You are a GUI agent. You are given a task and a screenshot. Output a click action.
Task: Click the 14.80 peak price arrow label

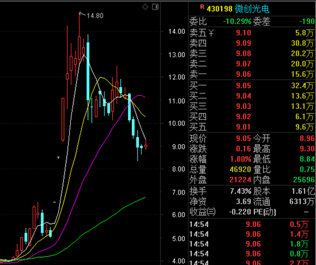[x=91, y=15]
